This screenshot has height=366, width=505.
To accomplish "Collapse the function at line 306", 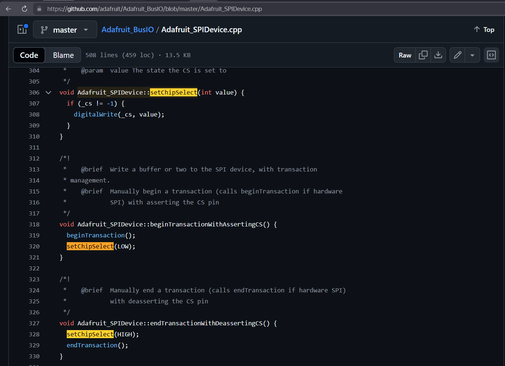I will pyautogui.click(x=48, y=93).
